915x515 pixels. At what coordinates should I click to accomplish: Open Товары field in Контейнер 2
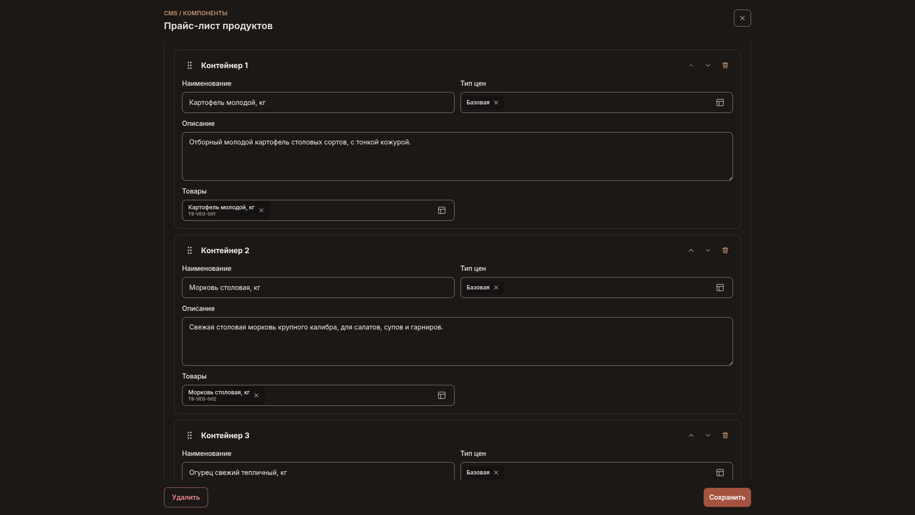pyautogui.click(x=318, y=395)
